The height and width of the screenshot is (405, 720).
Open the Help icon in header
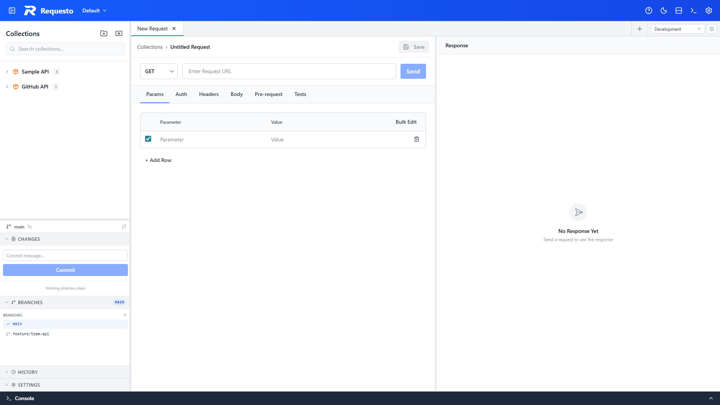click(649, 10)
